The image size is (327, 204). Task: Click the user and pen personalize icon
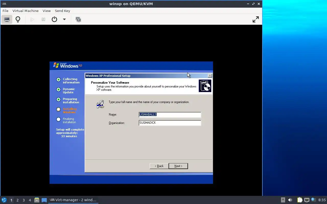(x=100, y=104)
